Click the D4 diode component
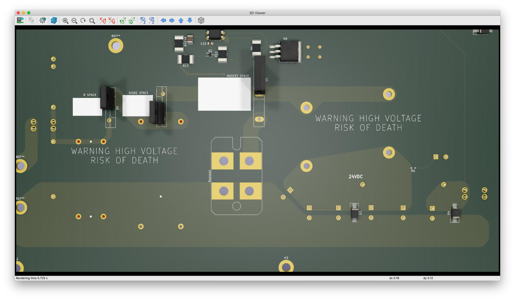Screen dimensions: 515x300 coord(455,213)
